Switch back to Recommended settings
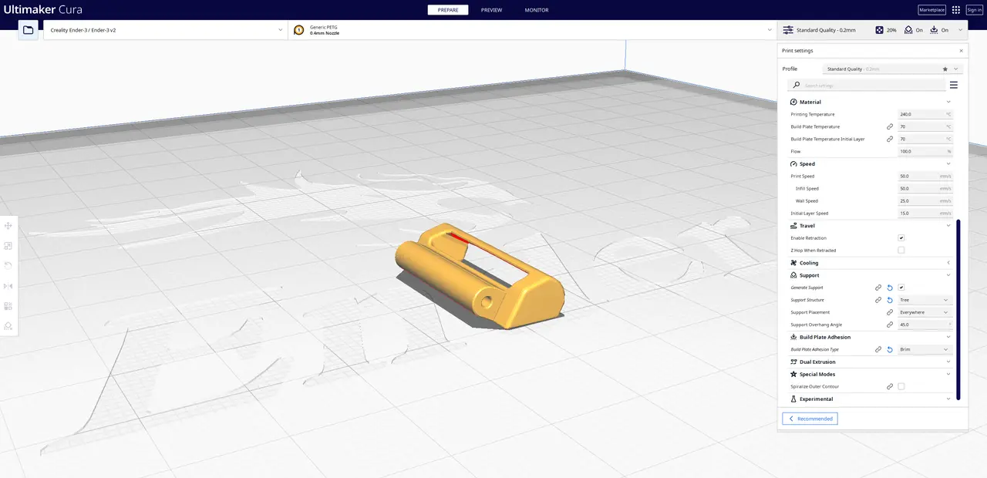This screenshot has width=987, height=478. 810,419
